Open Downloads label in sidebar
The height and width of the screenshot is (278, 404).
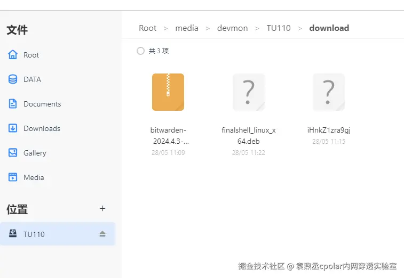42,128
